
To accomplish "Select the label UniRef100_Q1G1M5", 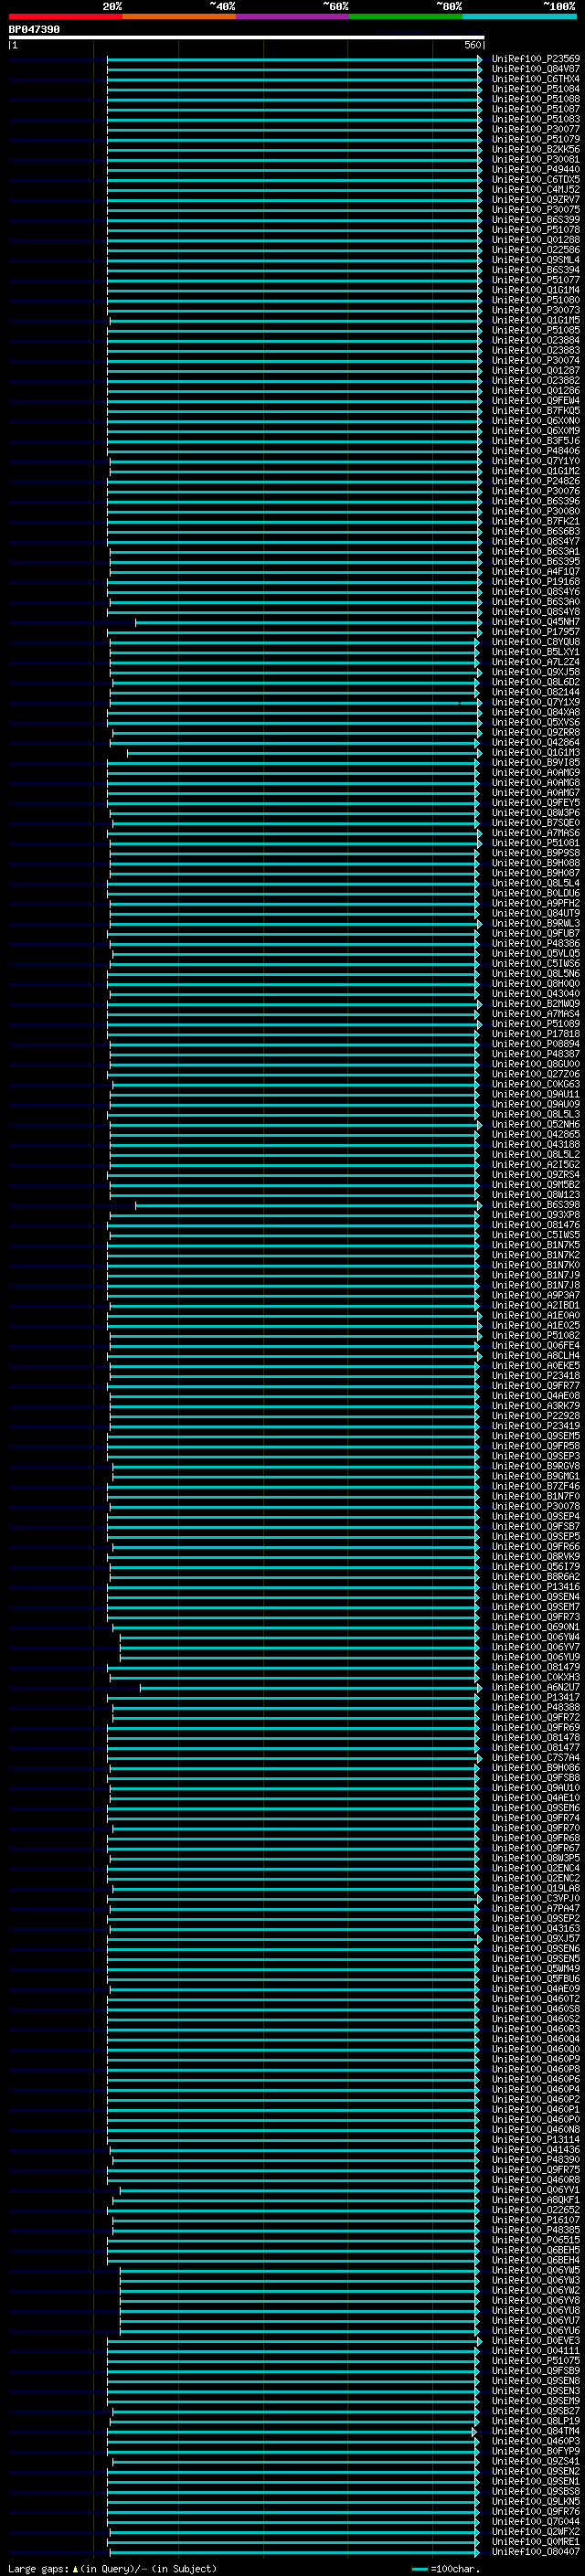I will point(536,320).
